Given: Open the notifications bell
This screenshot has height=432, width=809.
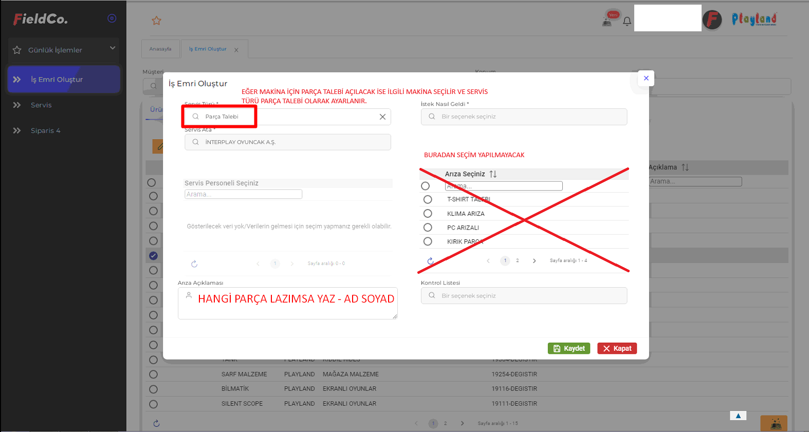Looking at the screenshot, I should 627,22.
